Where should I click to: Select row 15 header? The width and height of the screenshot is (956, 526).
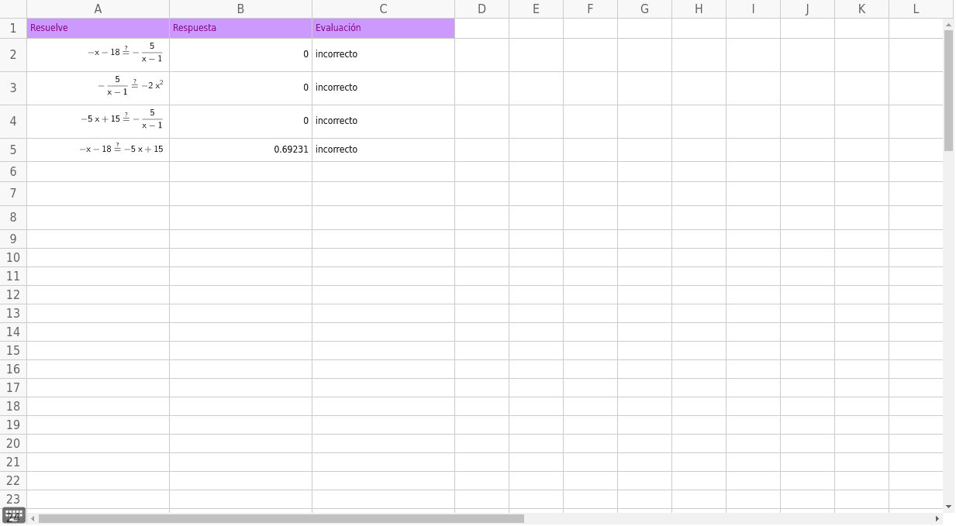click(x=13, y=350)
